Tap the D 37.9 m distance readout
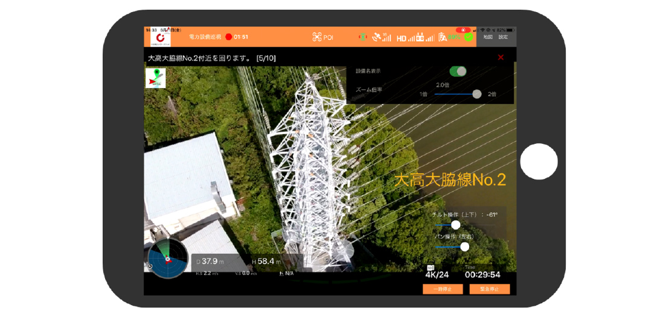The height and width of the screenshot is (319, 669). coord(211,262)
